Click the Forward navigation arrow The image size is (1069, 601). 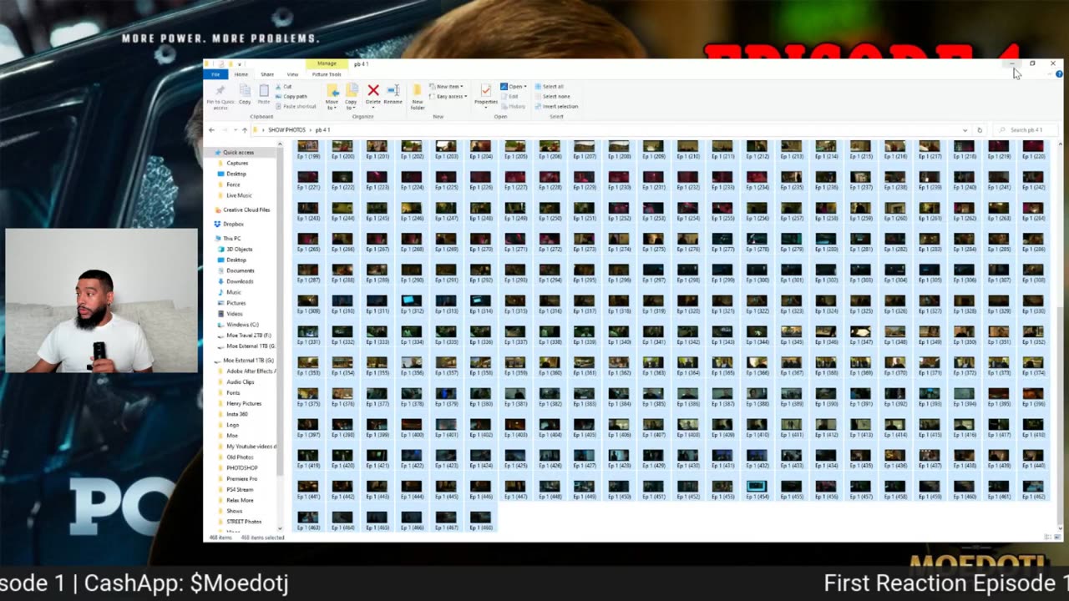[223, 130]
